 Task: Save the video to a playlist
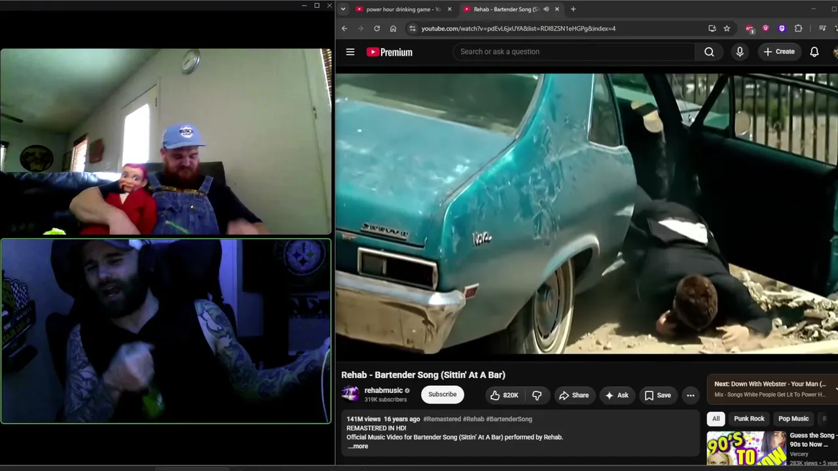(x=658, y=395)
